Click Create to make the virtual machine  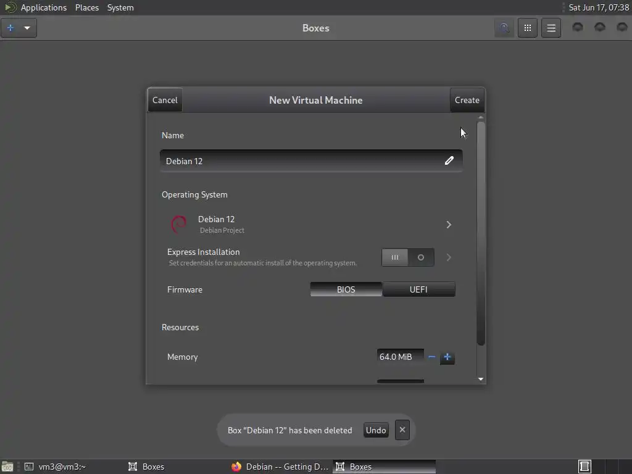pyautogui.click(x=467, y=100)
